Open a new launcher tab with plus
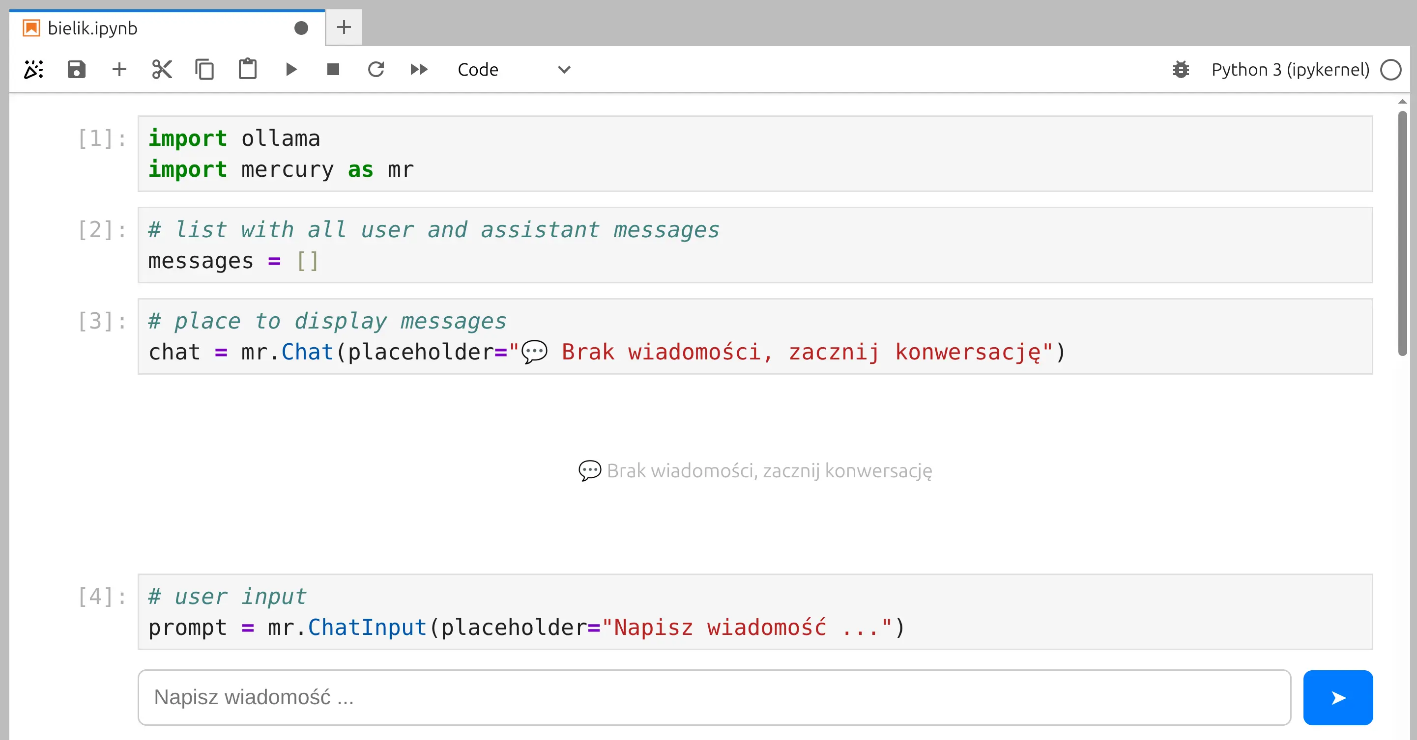This screenshot has height=740, width=1417. 344,27
